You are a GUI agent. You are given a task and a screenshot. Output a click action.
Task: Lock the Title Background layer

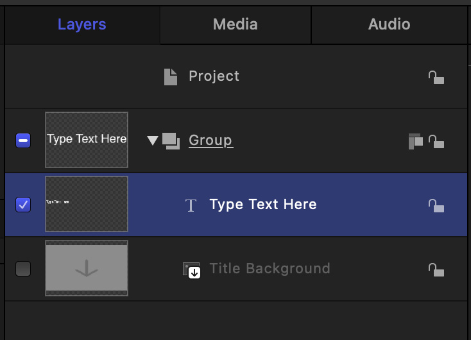click(436, 269)
